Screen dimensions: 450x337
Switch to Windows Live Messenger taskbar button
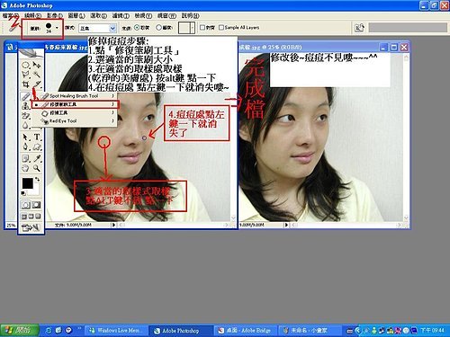pyautogui.click(x=116, y=331)
